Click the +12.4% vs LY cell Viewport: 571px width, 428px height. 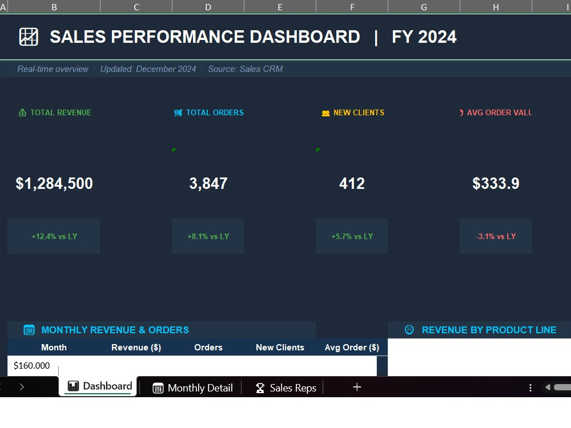tap(54, 236)
